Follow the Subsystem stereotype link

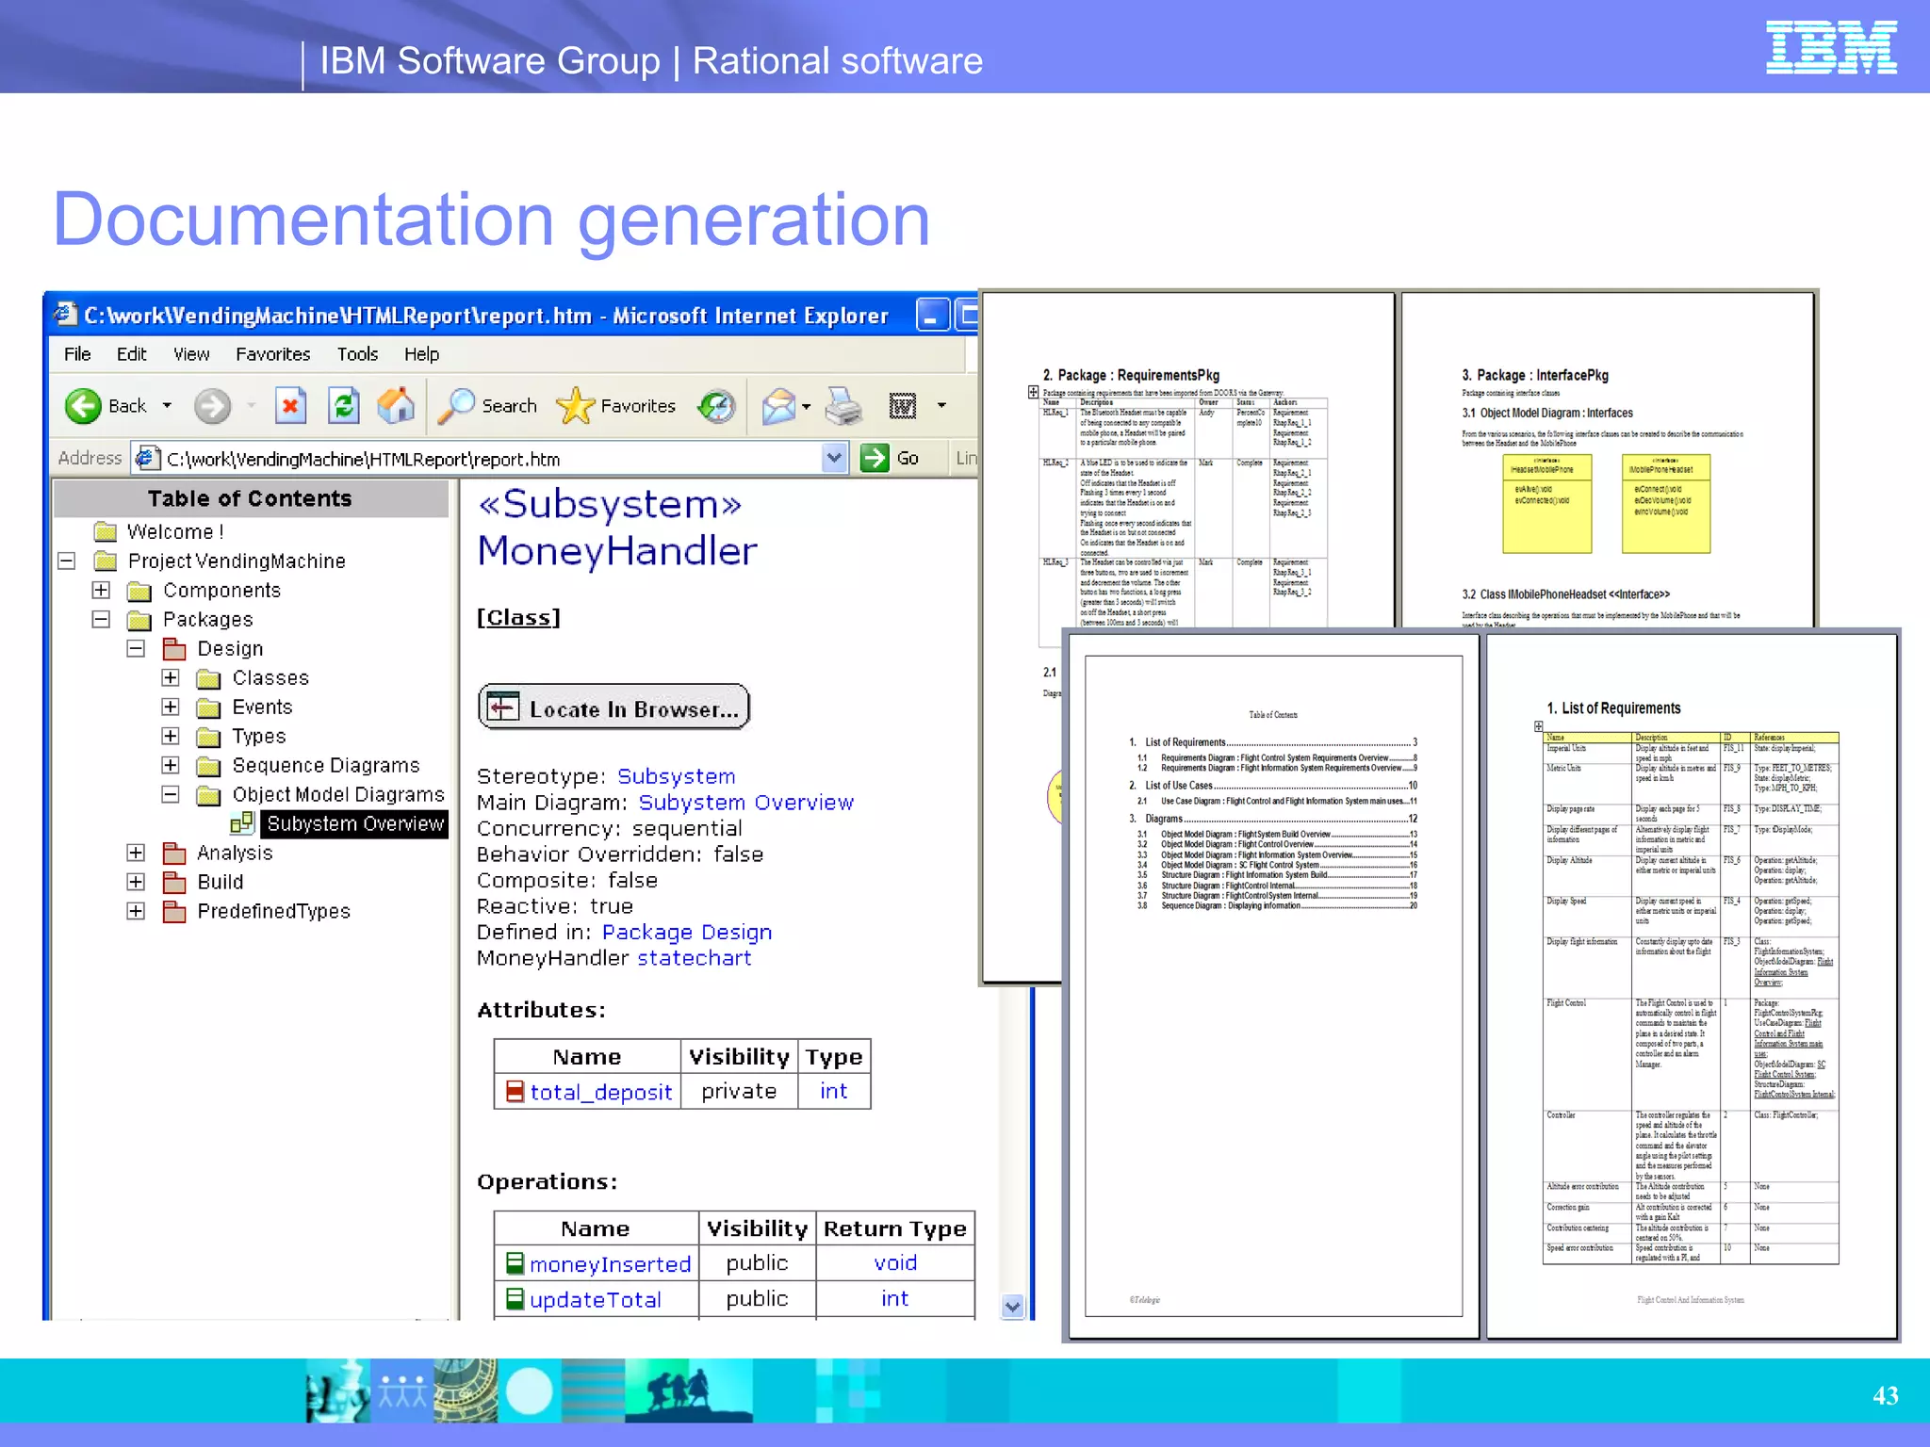676,776
